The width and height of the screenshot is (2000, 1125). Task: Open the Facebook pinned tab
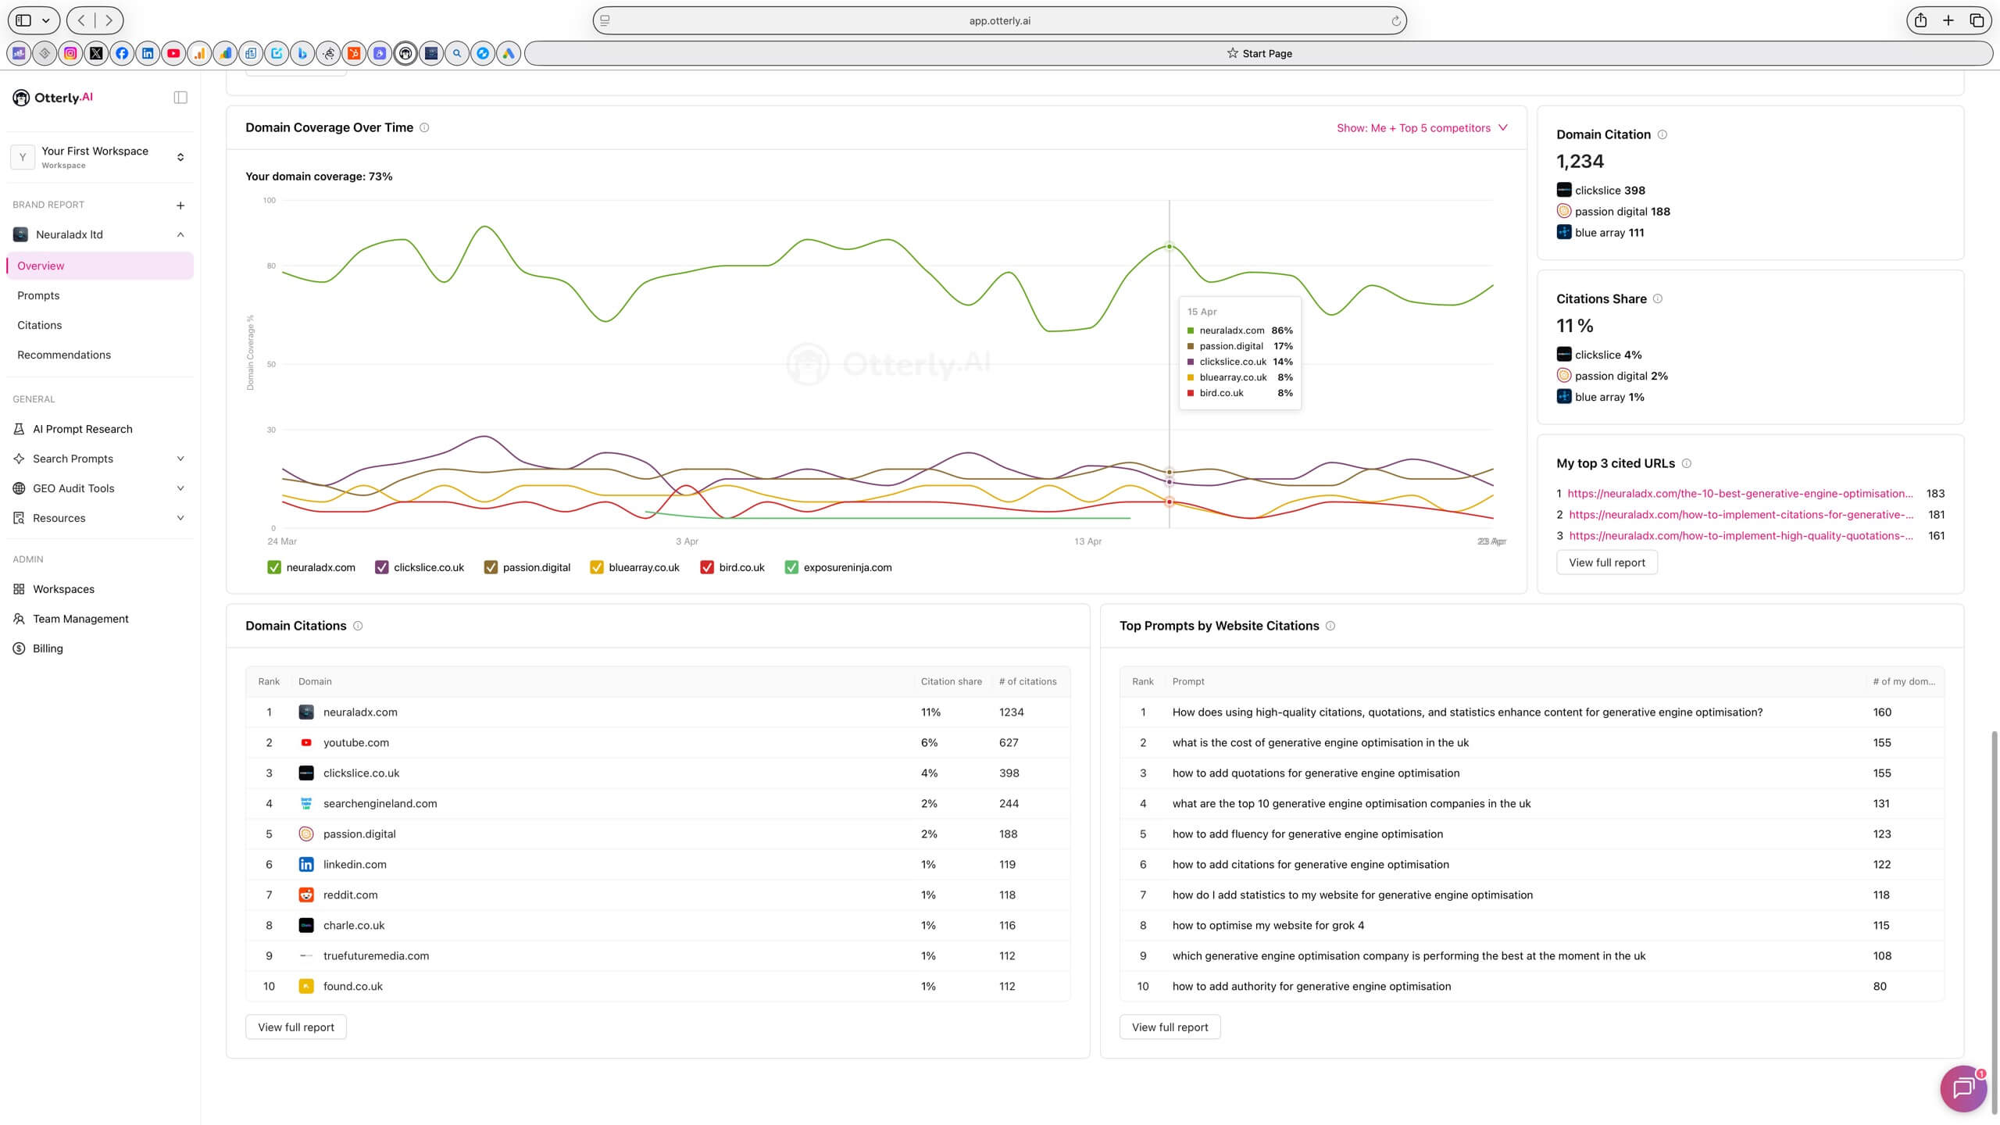point(122,53)
